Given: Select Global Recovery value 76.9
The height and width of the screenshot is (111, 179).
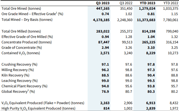Looking at the screenshot, I should coord(105,92).
